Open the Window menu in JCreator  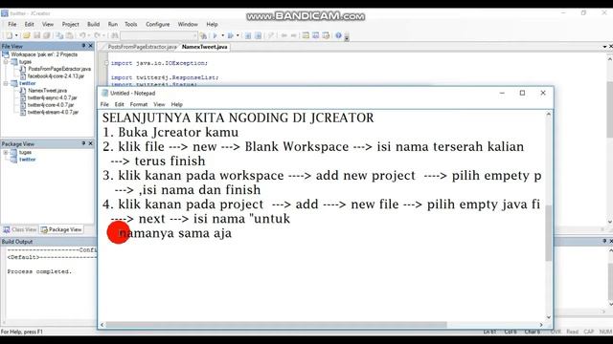pyautogui.click(x=188, y=24)
